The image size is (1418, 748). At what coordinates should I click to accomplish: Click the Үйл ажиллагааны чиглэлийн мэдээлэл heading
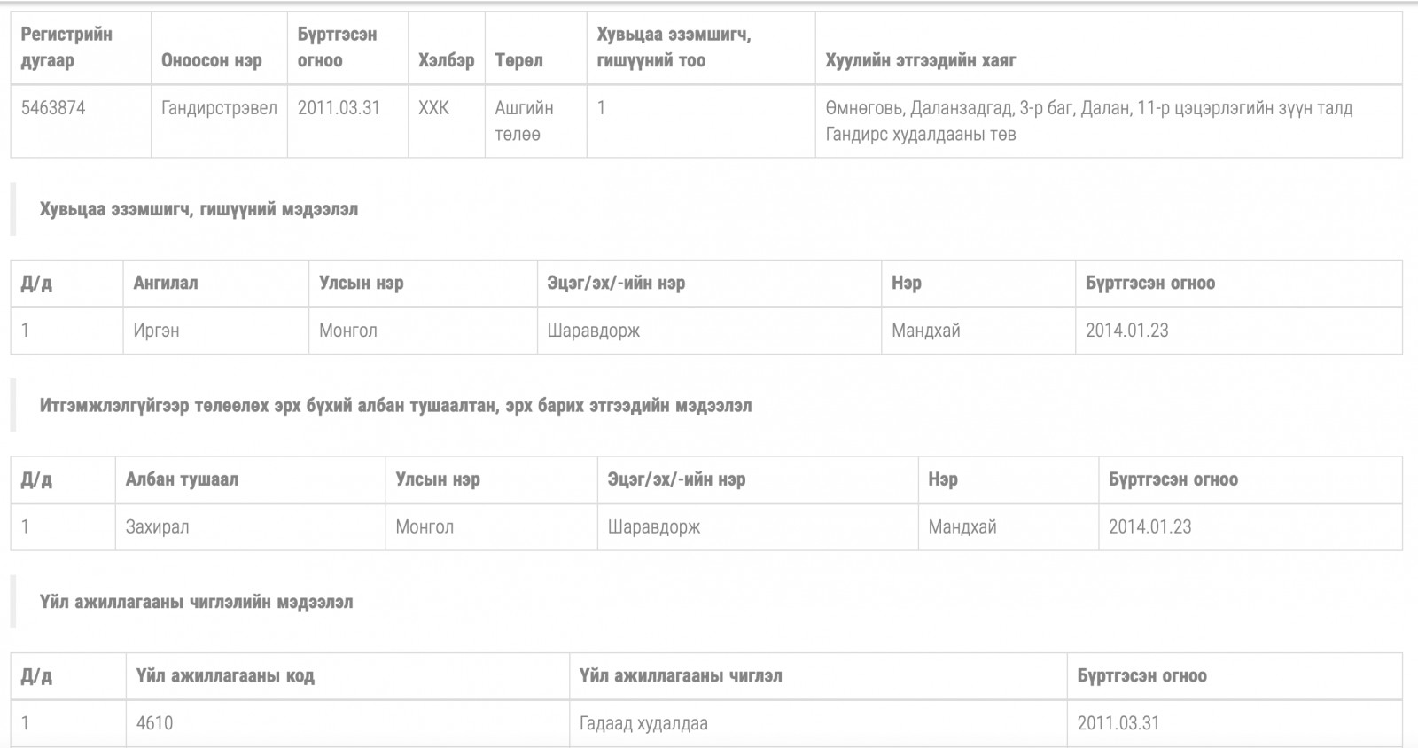[x=196, y=603]
